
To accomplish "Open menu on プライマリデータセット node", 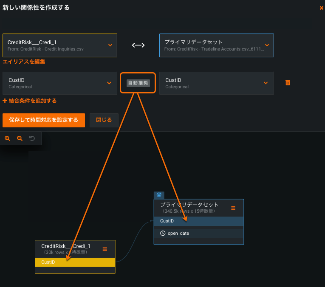I will pyautogui.click(x=233, y=208).
